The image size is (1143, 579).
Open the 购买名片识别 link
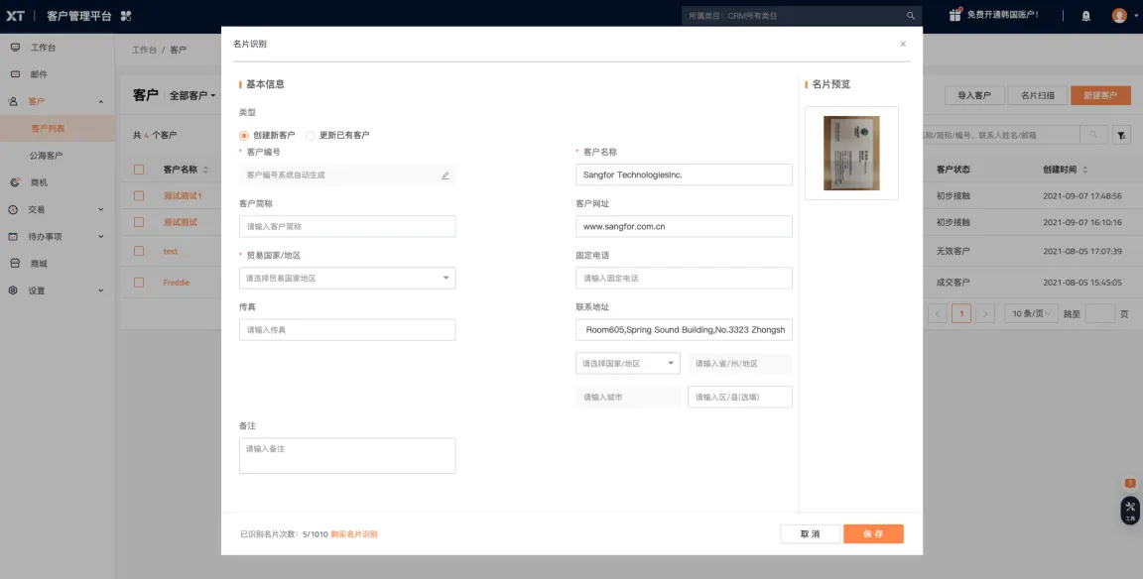pyautogui.click(x=354, y=534)
